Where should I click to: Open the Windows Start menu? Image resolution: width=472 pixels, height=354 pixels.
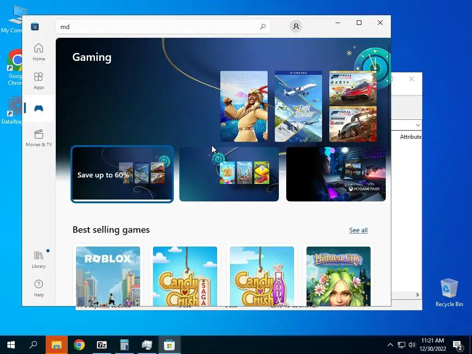(11, 345)
